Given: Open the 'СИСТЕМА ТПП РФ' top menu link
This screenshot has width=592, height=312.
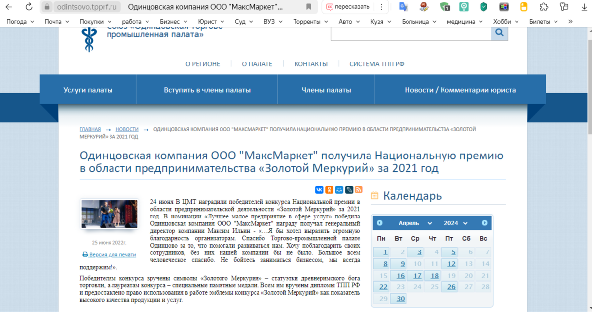Looking at the screenshot, I should pos(377,64).
